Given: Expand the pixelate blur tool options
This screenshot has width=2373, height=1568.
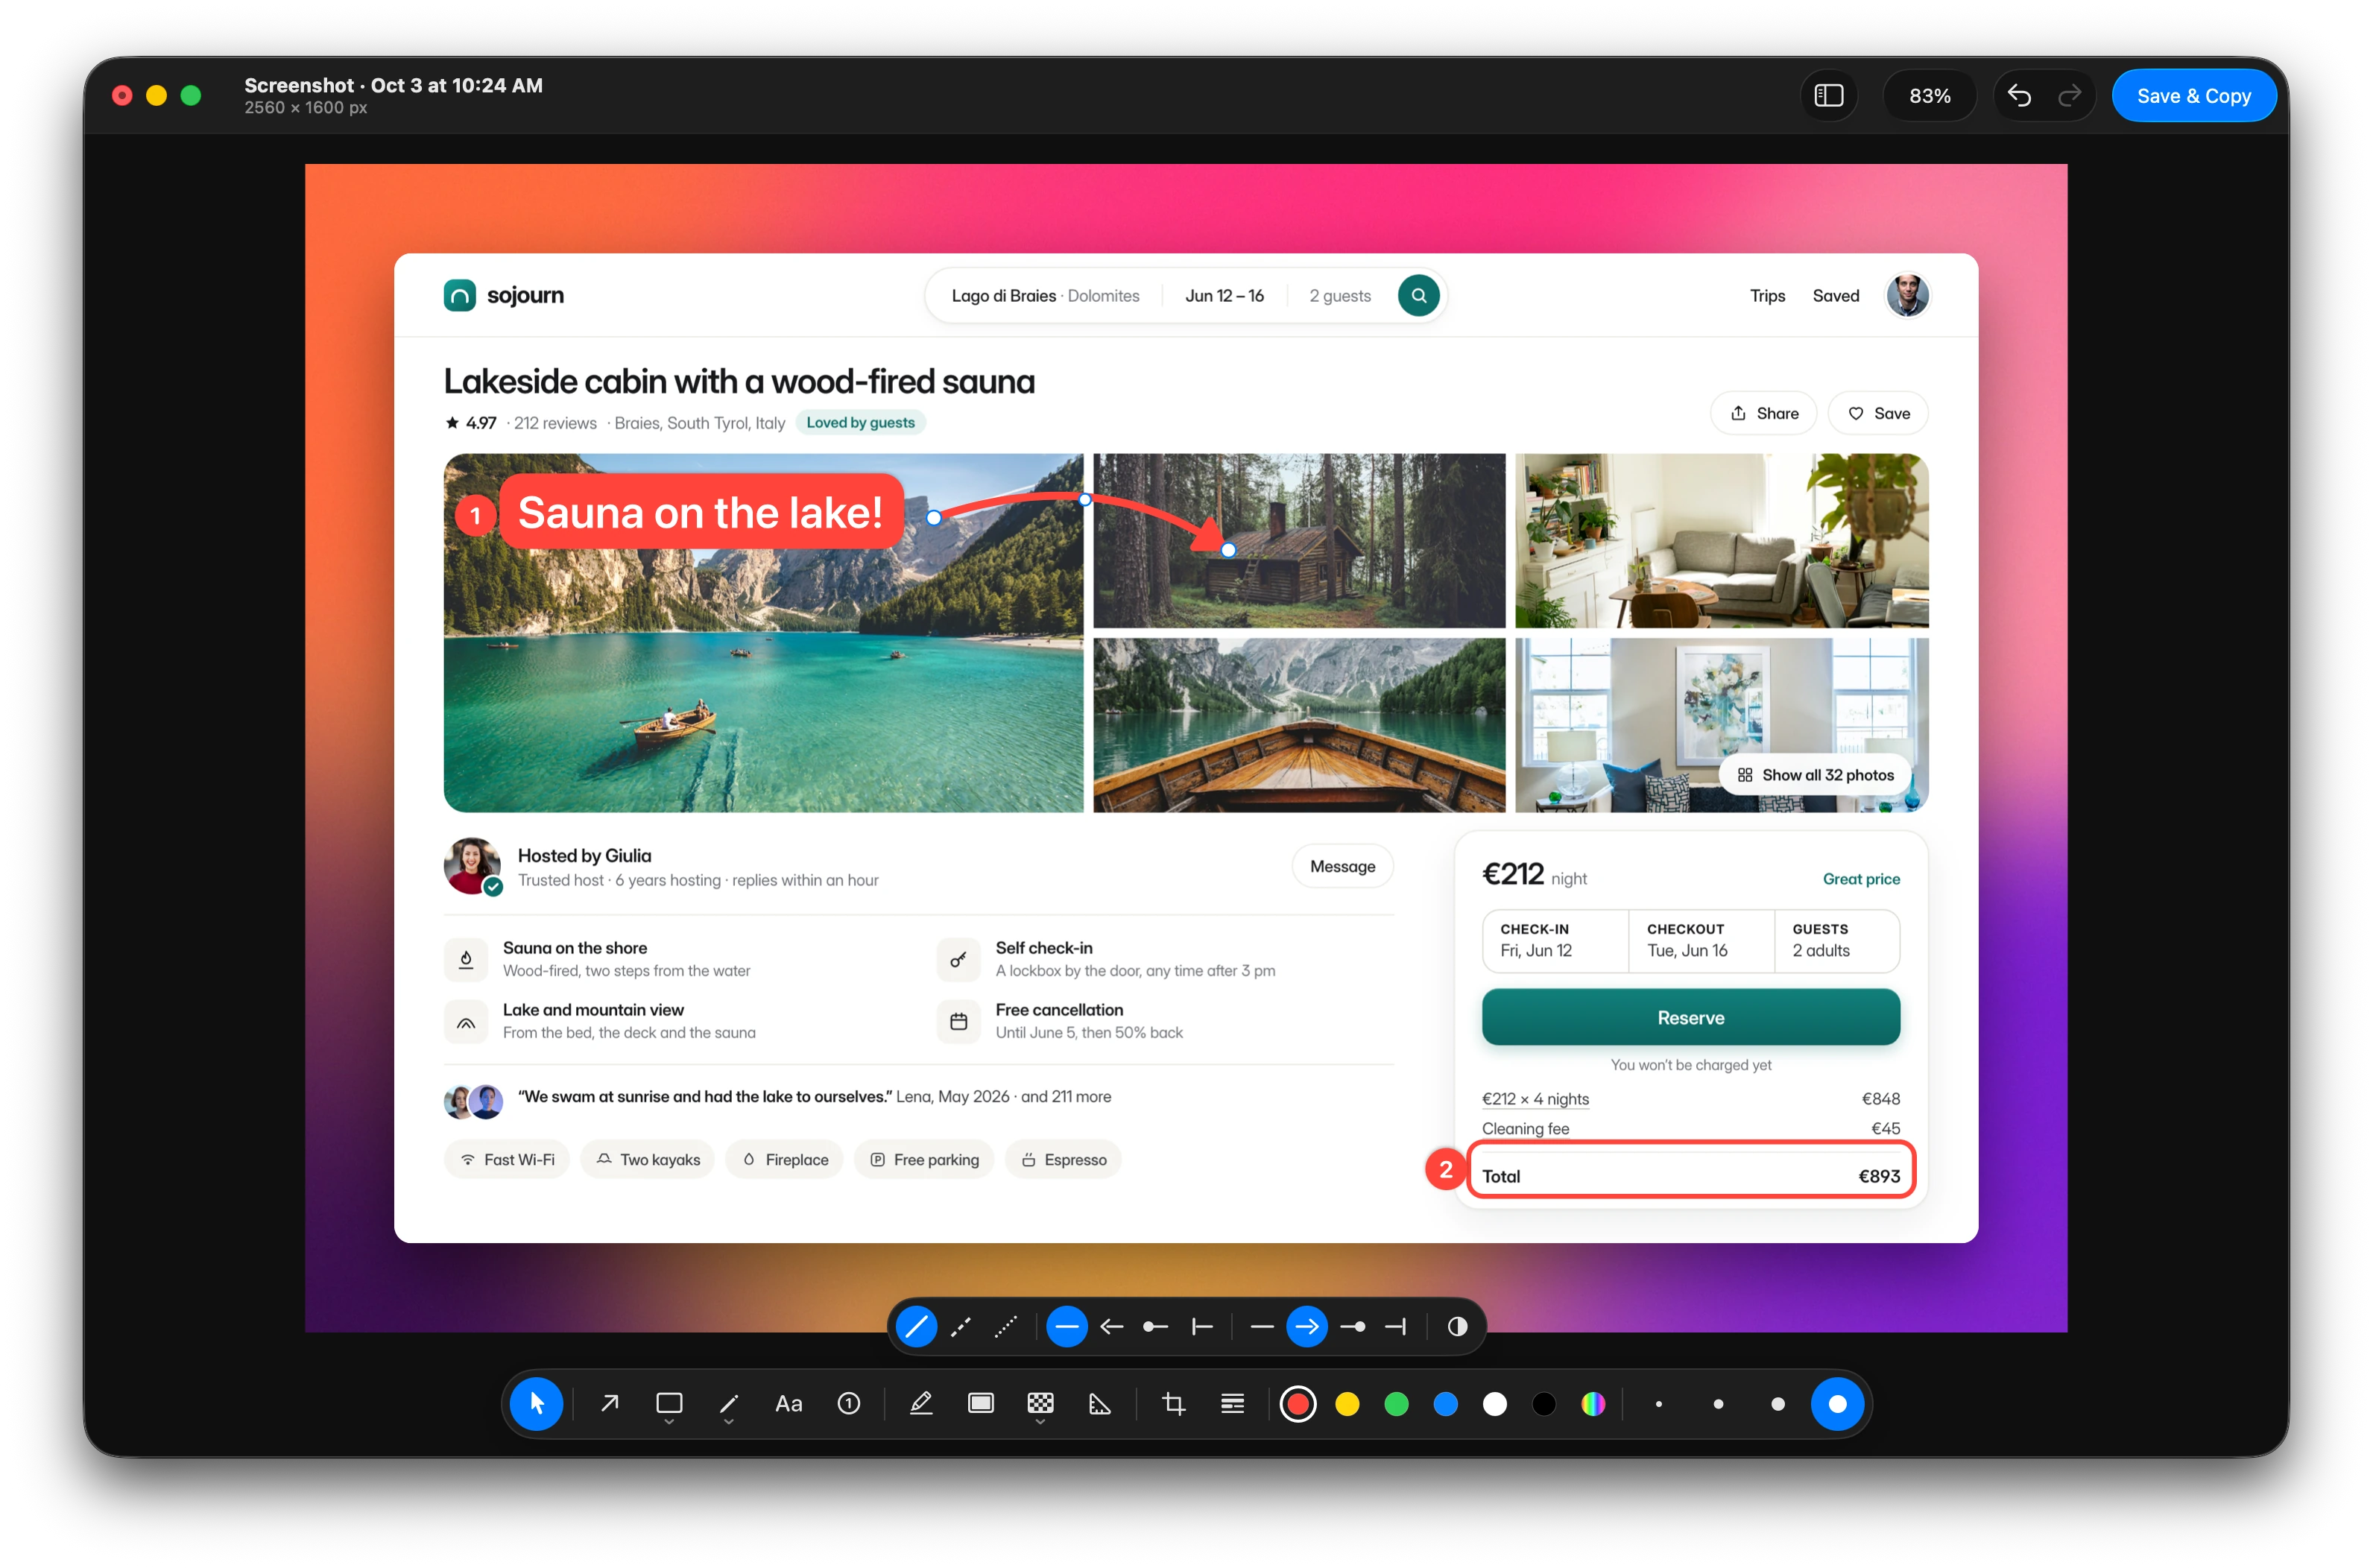Looking at the screenshot, I should coord(1040,1422).
